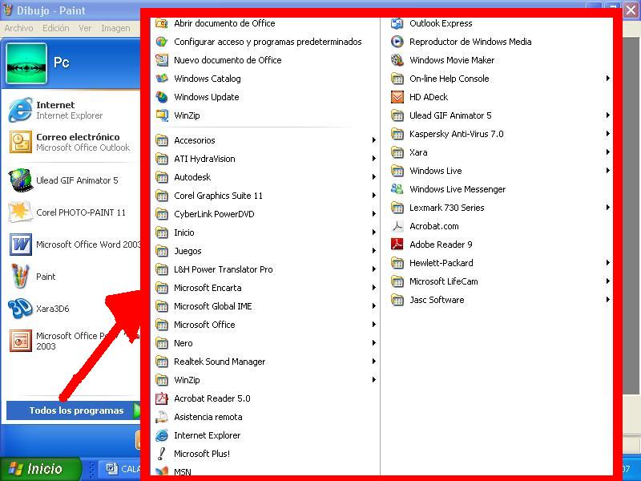Expand the Accesorios submenu arrow

373,140
